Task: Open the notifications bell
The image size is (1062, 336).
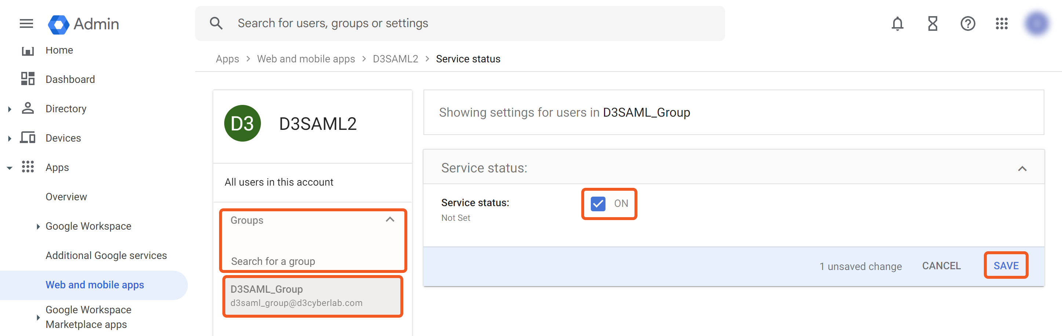Action: 897,23
